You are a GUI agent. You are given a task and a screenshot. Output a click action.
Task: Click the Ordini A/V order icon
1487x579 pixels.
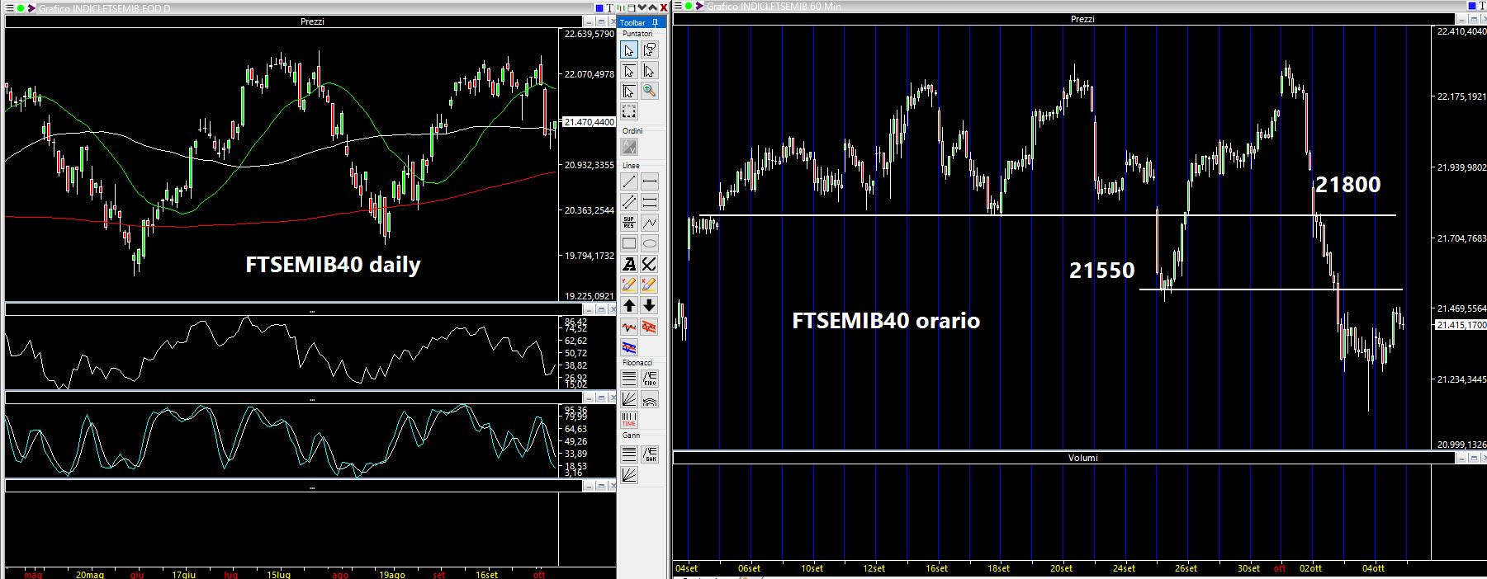pyautogui.click(x=629, y=148)
